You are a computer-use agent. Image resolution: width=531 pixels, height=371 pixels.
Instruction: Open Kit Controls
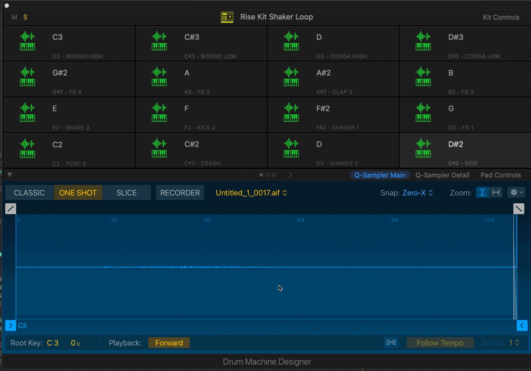pyautogui.click(x=501, y=17)
